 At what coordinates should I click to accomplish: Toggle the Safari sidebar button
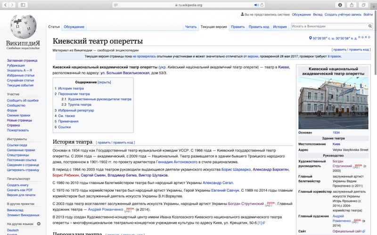click(x=23, y=5)
